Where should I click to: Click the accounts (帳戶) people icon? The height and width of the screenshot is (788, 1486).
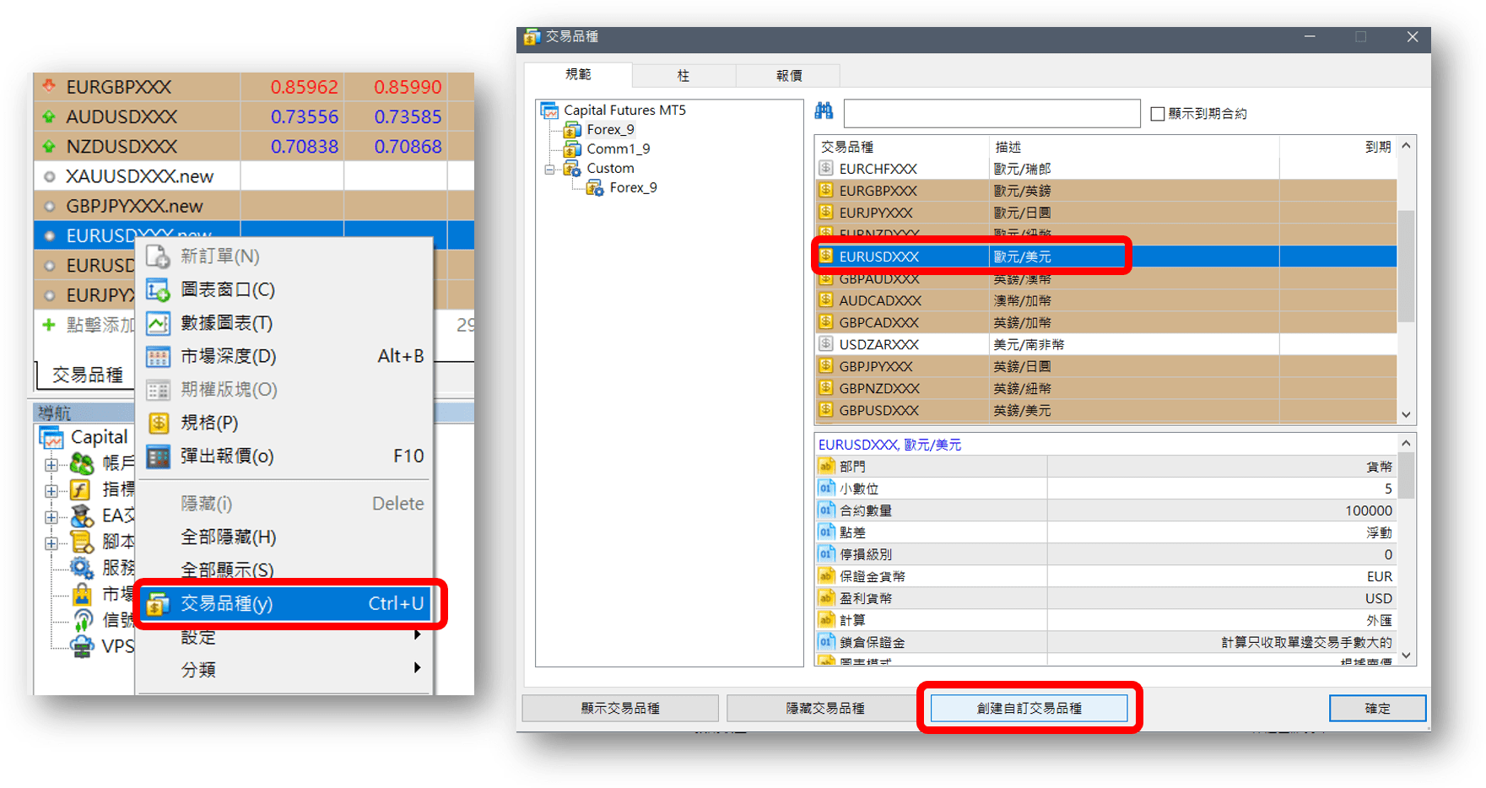click(82, 463)
